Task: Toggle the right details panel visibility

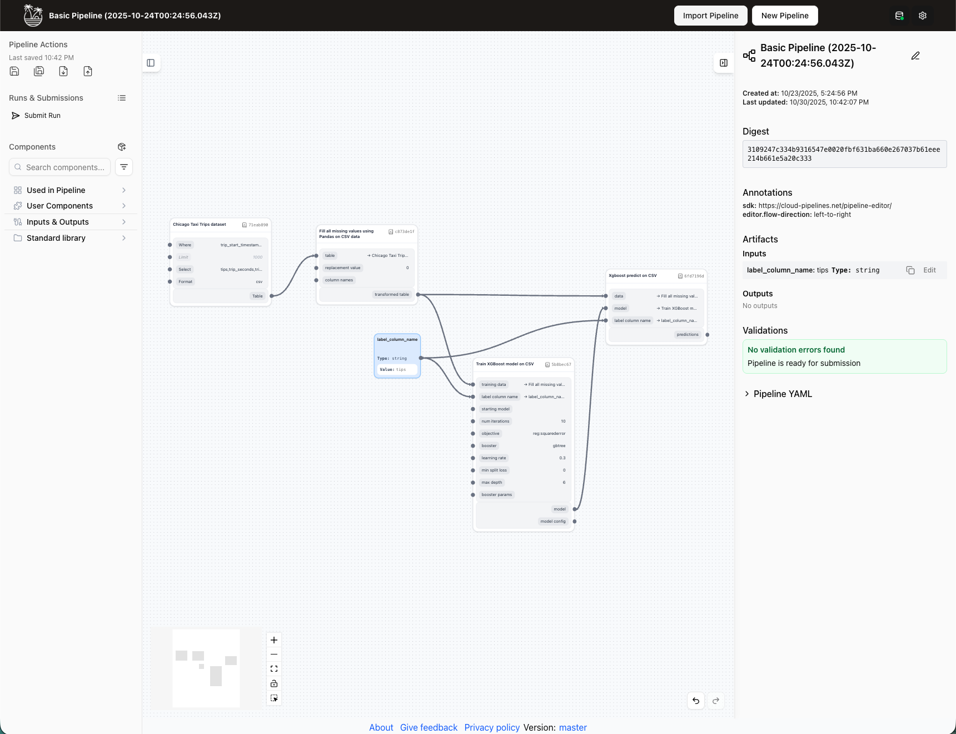Action: click(x=723, y=63)
